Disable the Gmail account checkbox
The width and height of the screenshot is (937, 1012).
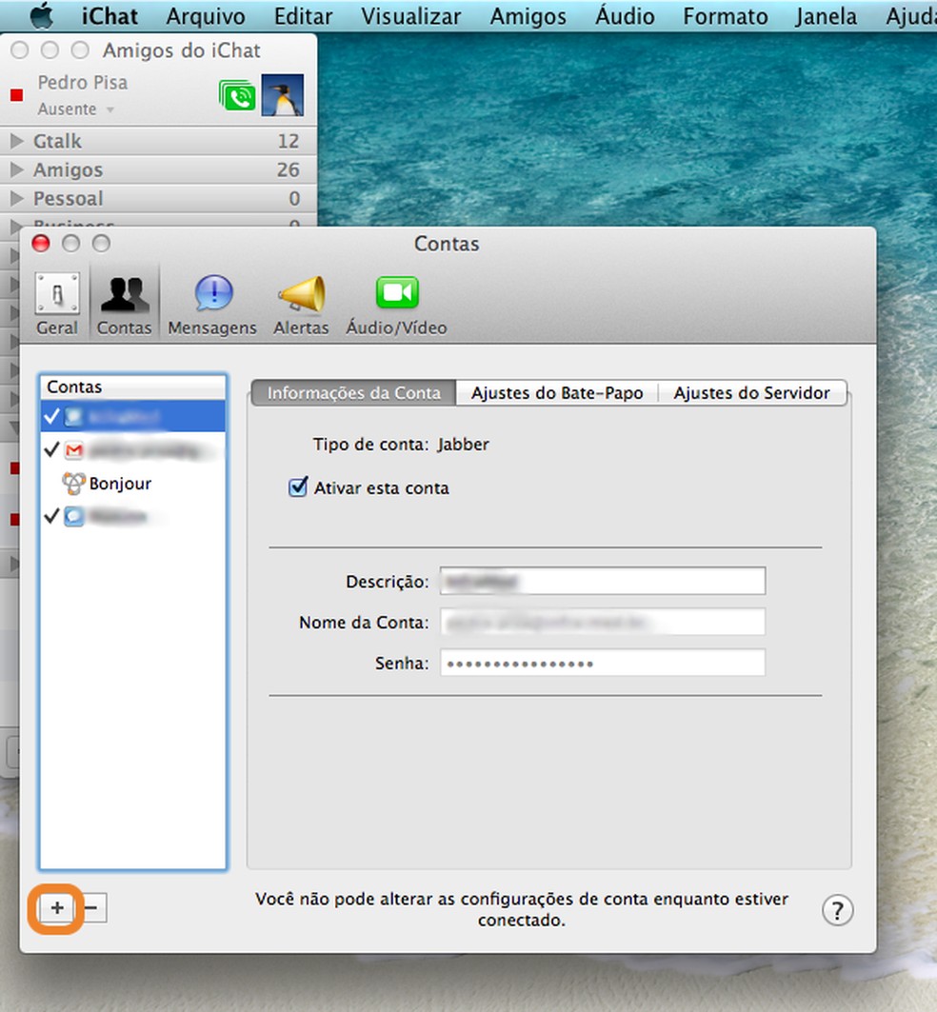54,450
